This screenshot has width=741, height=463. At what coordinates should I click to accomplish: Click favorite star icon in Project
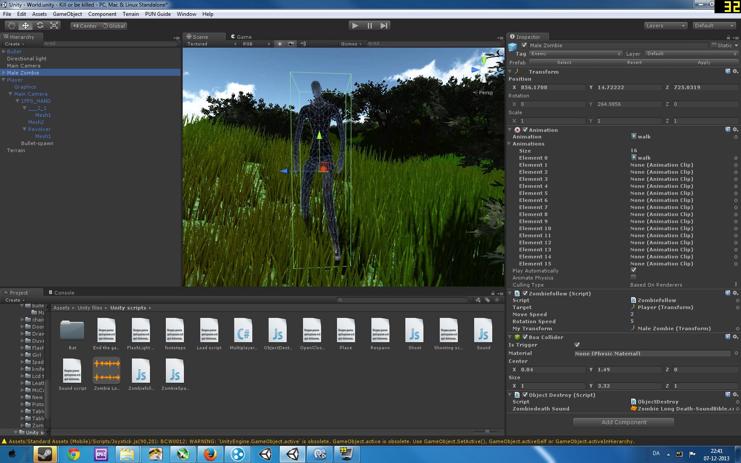pos(497,300)
